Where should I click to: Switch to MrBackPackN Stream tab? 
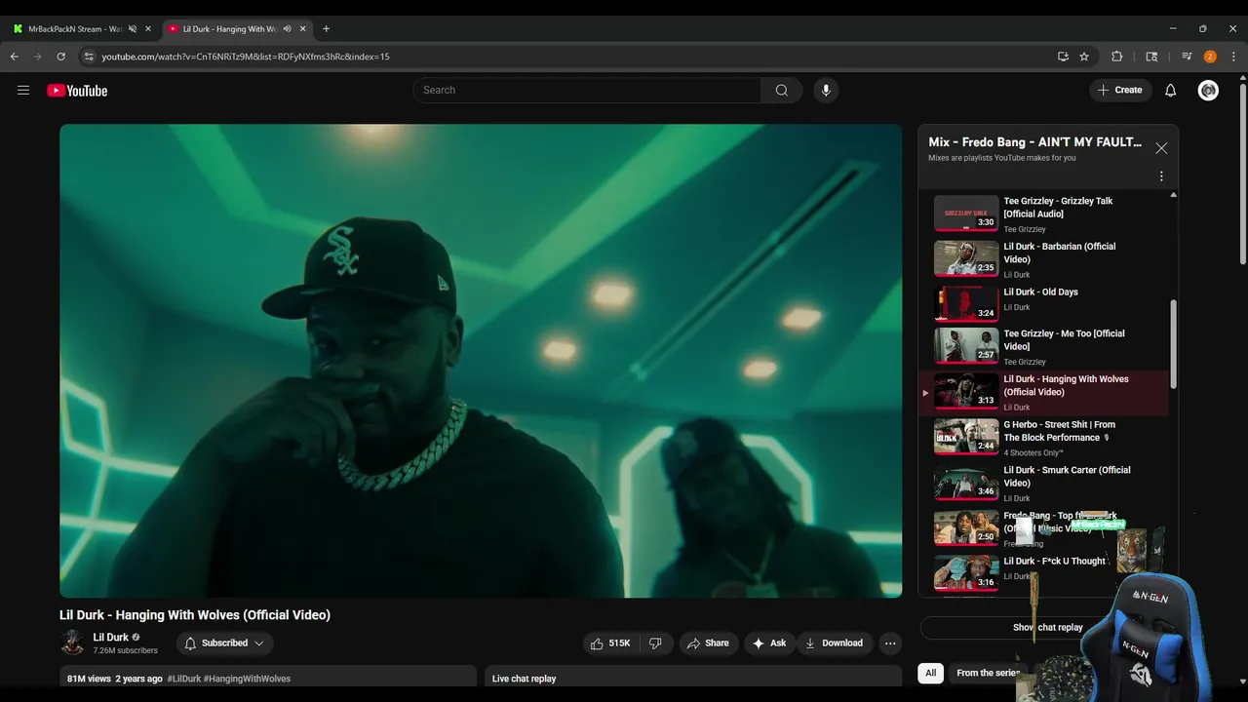tap(75, 29)
